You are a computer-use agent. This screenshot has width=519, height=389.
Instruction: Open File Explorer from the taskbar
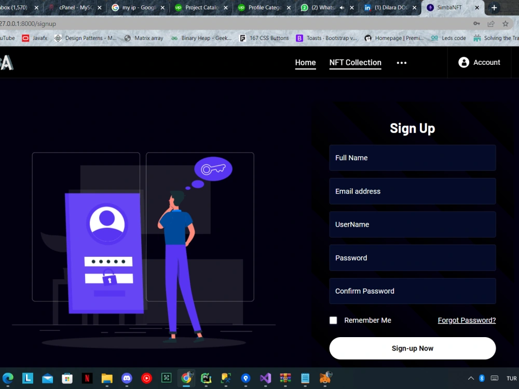107,378
